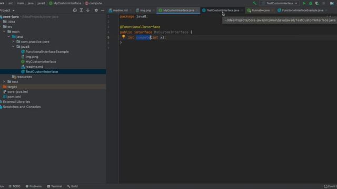Hide the Project tool window with the minus icon
This screenshot has width=337, height=189.
103,10
